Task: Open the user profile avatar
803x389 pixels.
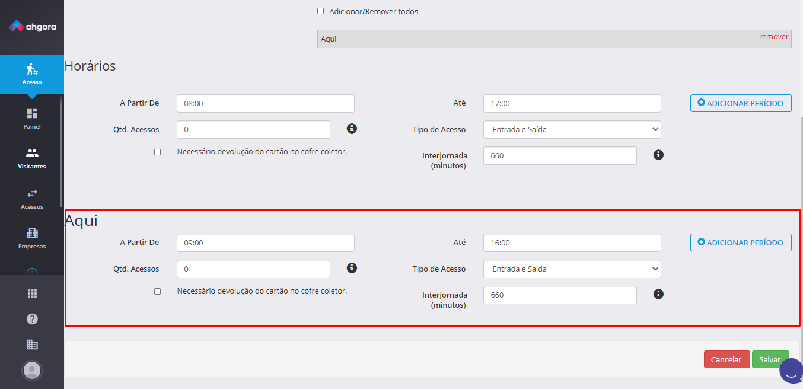Action: click(x=32, y=371)
